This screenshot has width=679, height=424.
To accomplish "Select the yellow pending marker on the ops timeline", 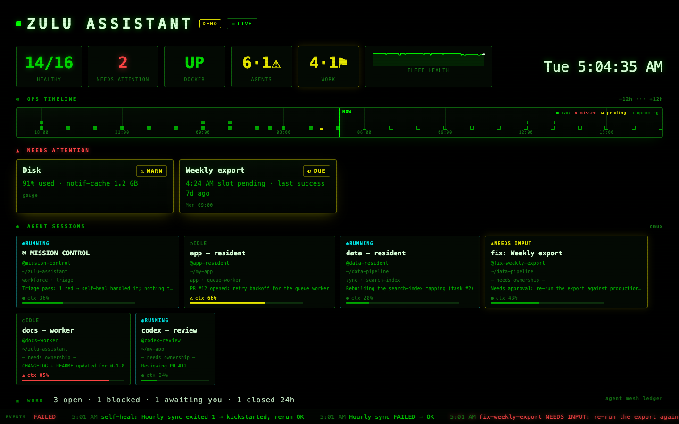I will point(322,128).
